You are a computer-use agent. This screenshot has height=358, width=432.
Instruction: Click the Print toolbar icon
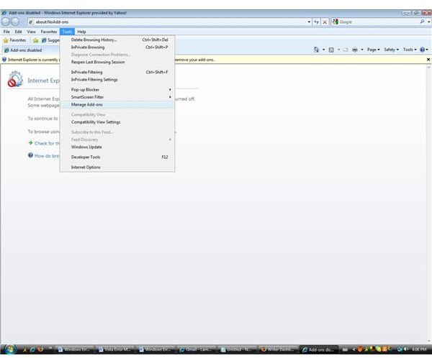pos(355,50)
